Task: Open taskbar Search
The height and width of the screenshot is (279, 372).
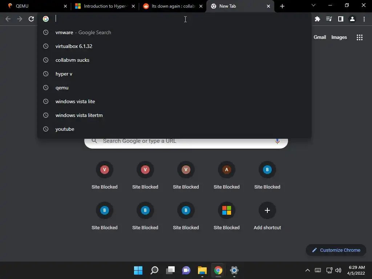Action: 154,270
